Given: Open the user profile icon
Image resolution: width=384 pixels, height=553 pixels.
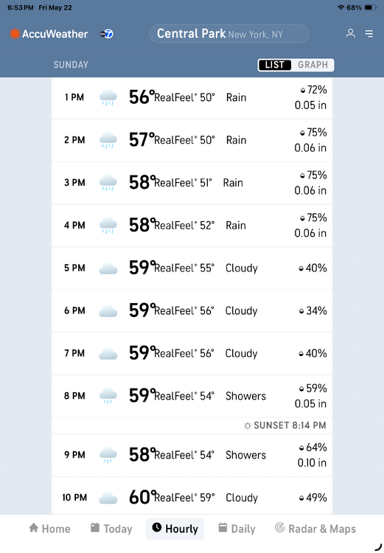Looking at the screenshot, I should click(x=350, y=33).
